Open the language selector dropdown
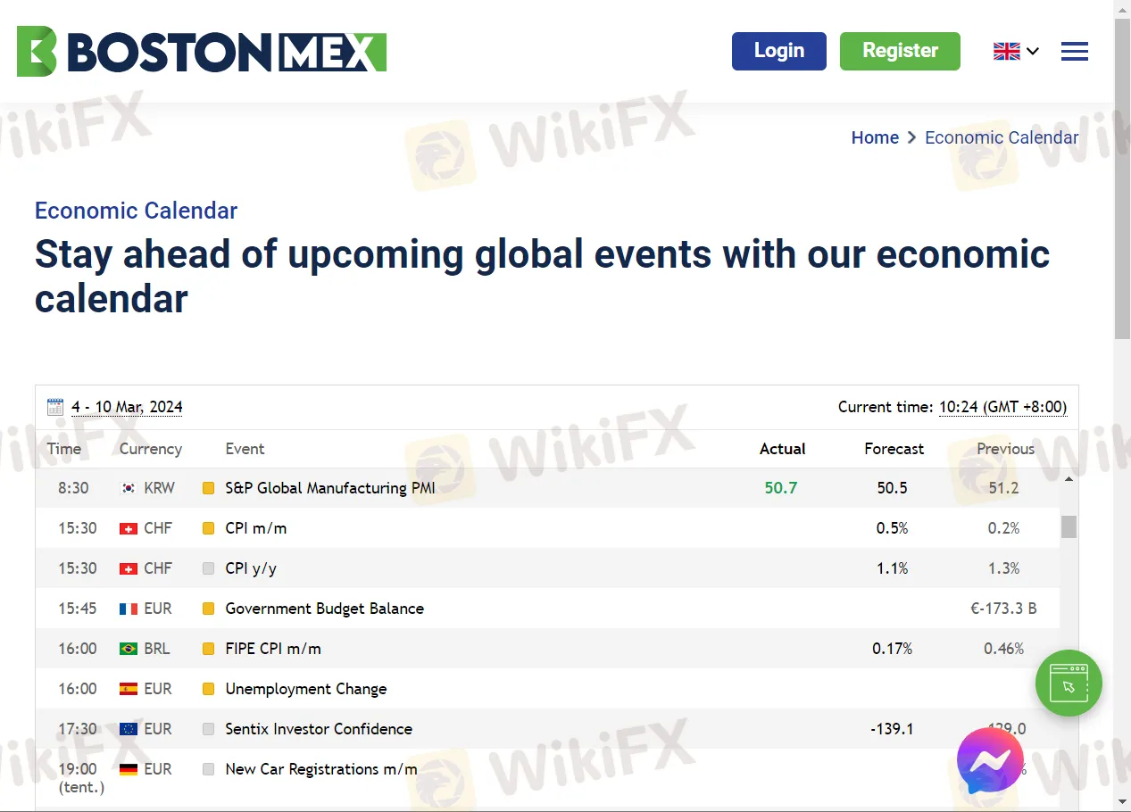Image resolution: width=1131 pixels, height=812 pixels. (x=1016, y=52)
